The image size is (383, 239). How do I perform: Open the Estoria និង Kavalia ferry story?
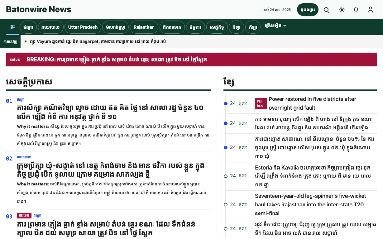313,176
